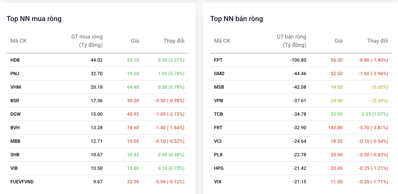Click the 32.39 price of FUEVFVND
The image size is (398, 194).
[133, 182]
